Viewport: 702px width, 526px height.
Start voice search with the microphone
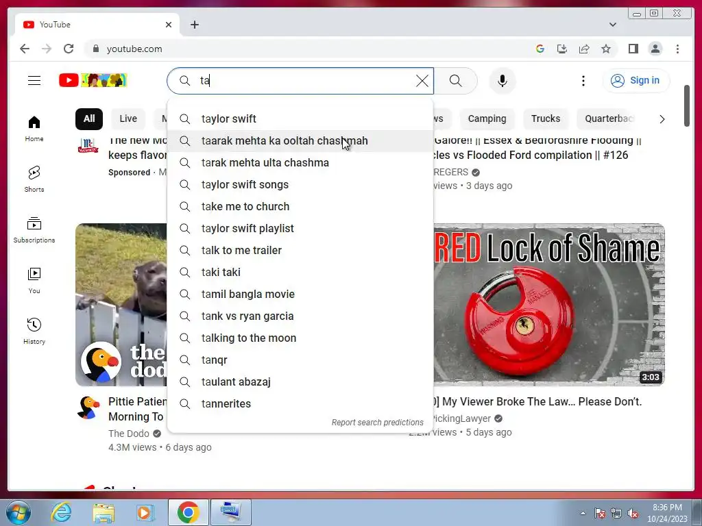503,81
